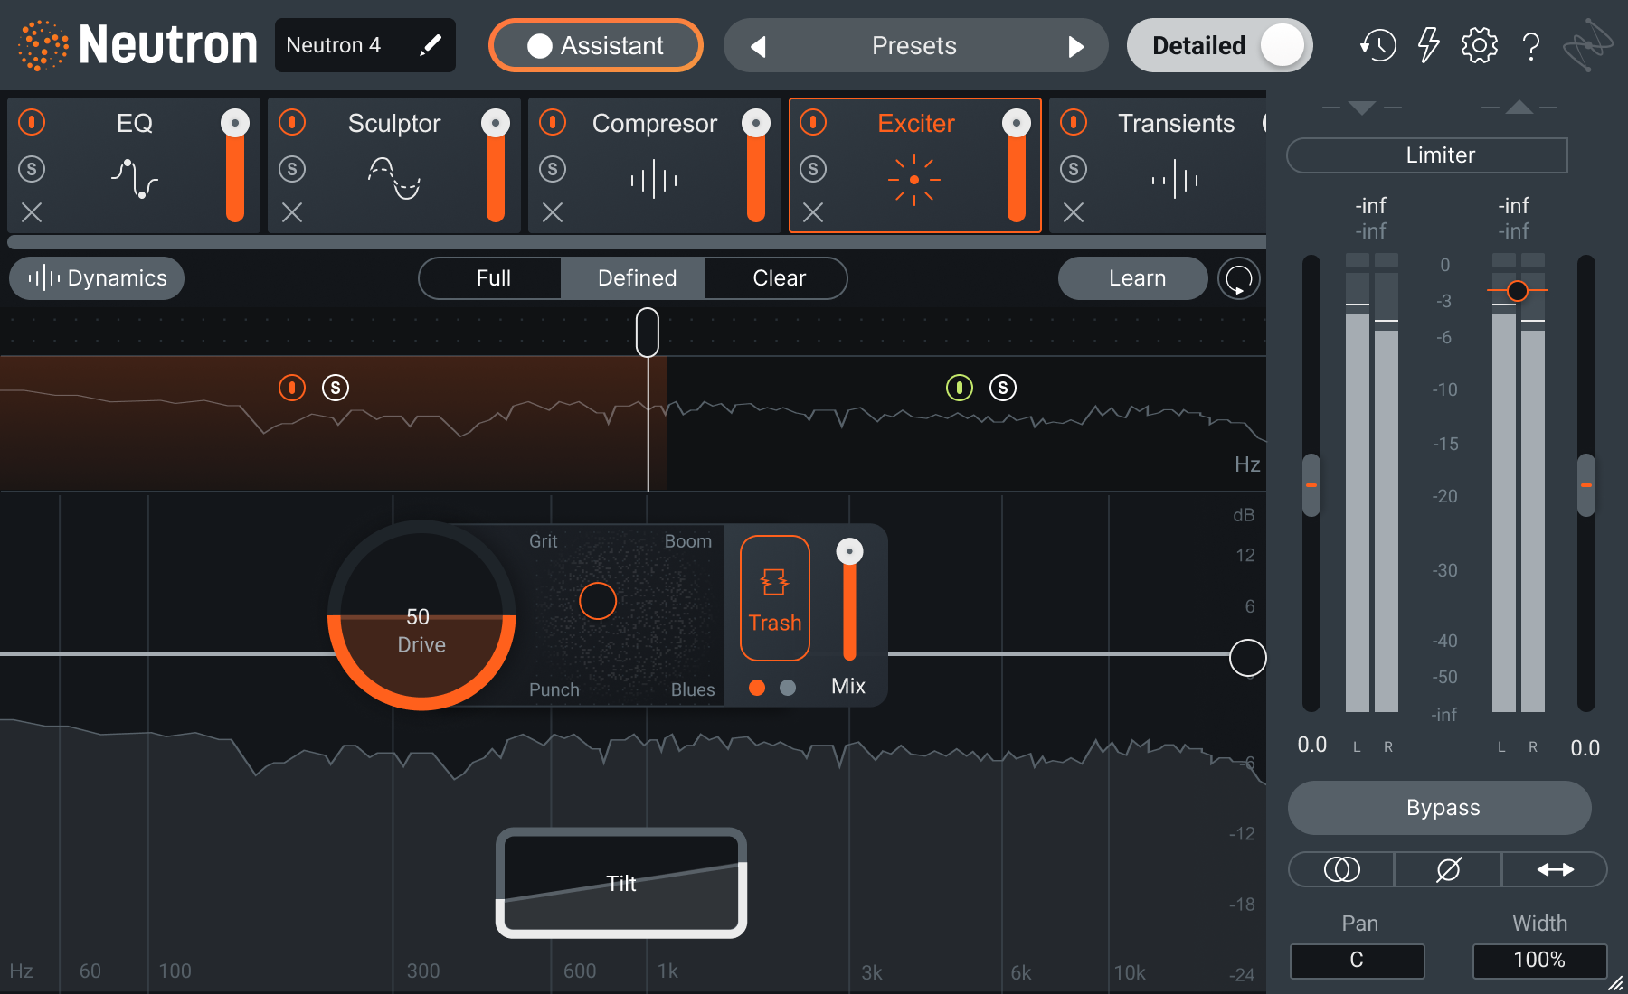Open the Compressor module icon
Viewport: 1628px width, 994px height.
point(654,180)
